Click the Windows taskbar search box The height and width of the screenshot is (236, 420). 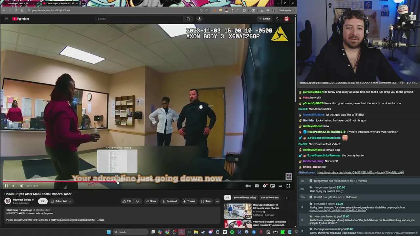pyautogui.click(x=130, y=232)
